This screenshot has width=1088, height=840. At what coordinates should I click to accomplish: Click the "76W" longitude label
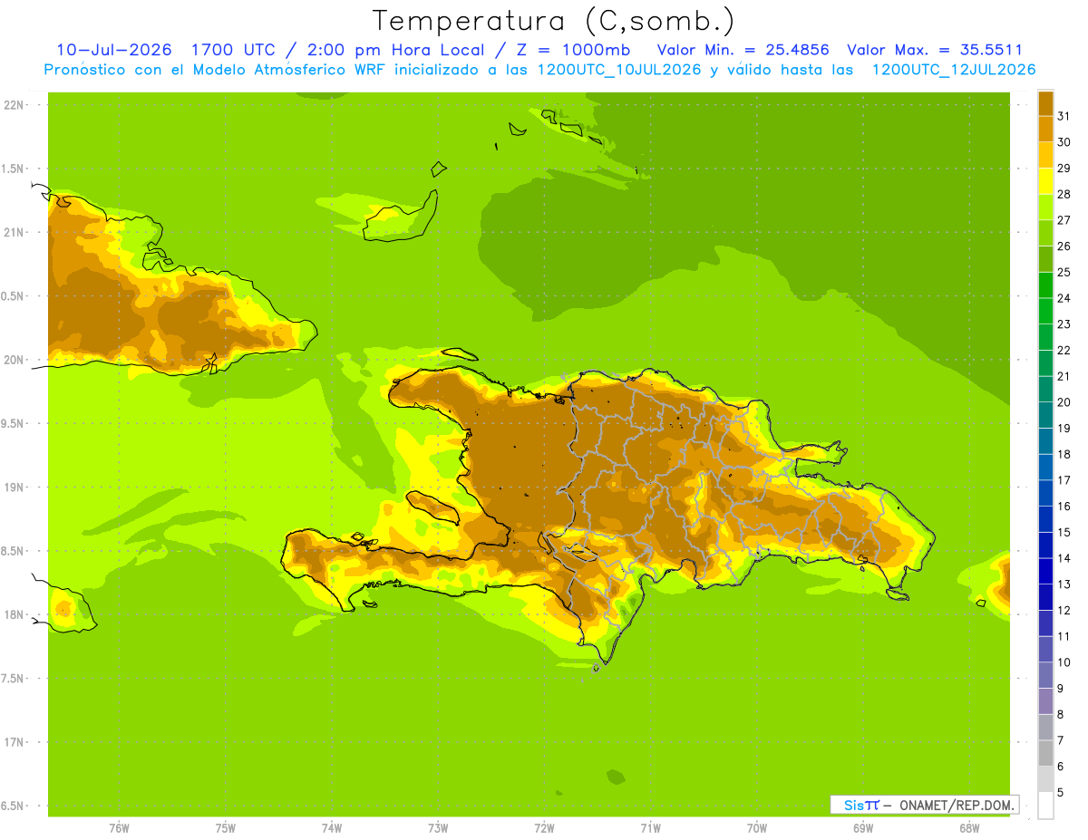point(119,828)
